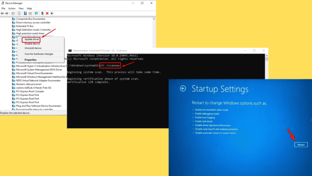Select Direct memory access controller device
The height and width of the screenshot is (176, 312).
[33, 22]
